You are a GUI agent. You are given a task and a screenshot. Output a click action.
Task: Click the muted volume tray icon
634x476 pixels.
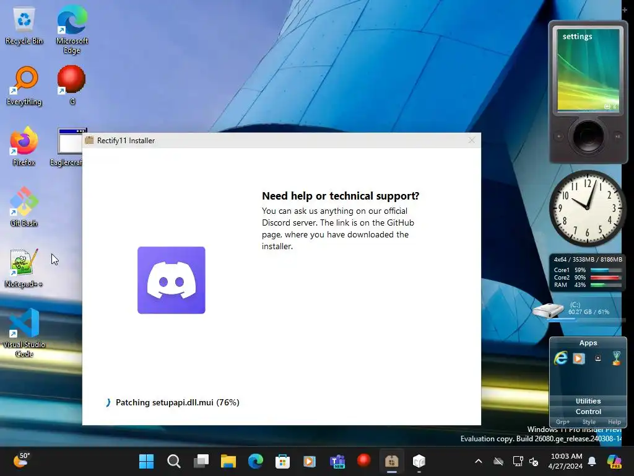pyautogui.click(x=534, y=461)
